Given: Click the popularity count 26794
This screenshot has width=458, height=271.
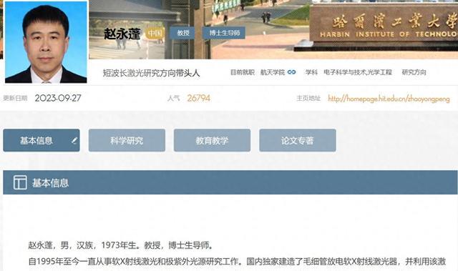Looking at the screenshot, I should pos(199,98).
